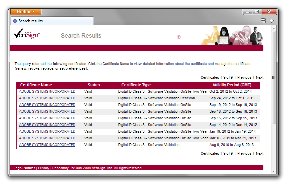Click 'Certificates 1-9 of 9' text below table
Viewport: 289px width, 187px height.
pyautogui.click(x=217, y=153)
